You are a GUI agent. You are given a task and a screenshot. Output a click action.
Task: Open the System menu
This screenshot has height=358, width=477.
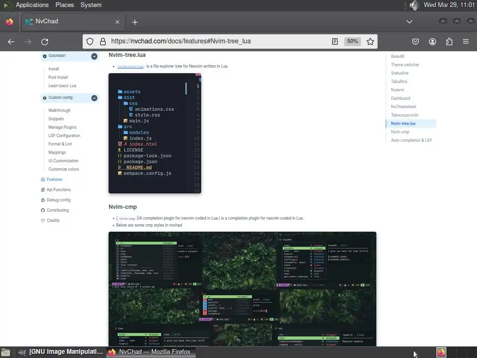[x=91, y=5]
